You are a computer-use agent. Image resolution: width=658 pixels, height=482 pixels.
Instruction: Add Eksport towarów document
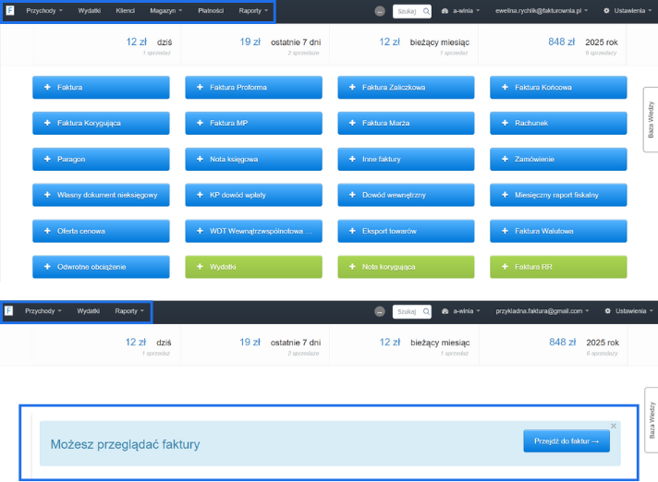(406, 231)
